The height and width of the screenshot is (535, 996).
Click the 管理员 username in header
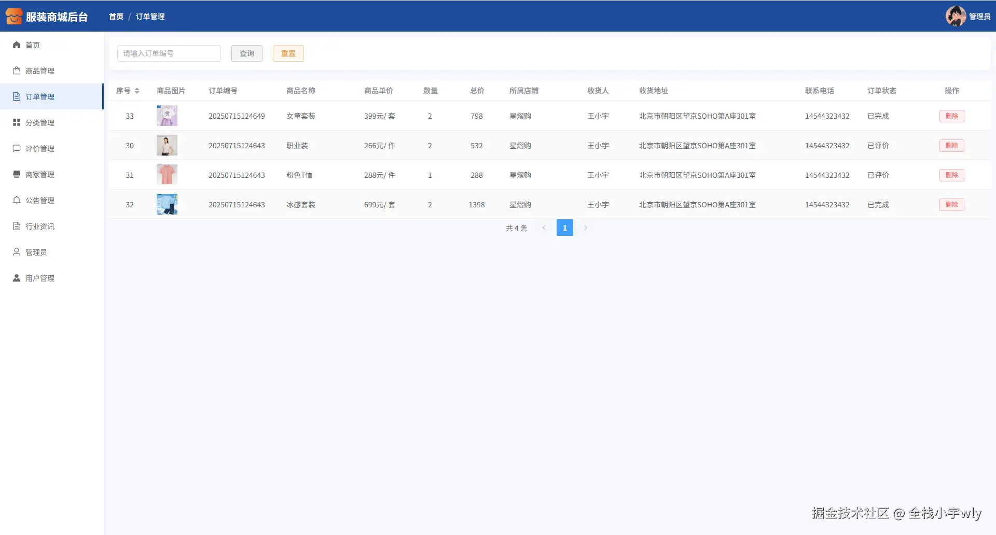[979, 17]
